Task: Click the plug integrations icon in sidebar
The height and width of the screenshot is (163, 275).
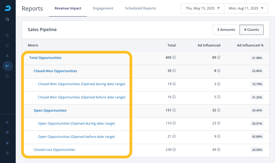Action: [x=7, y=143]
